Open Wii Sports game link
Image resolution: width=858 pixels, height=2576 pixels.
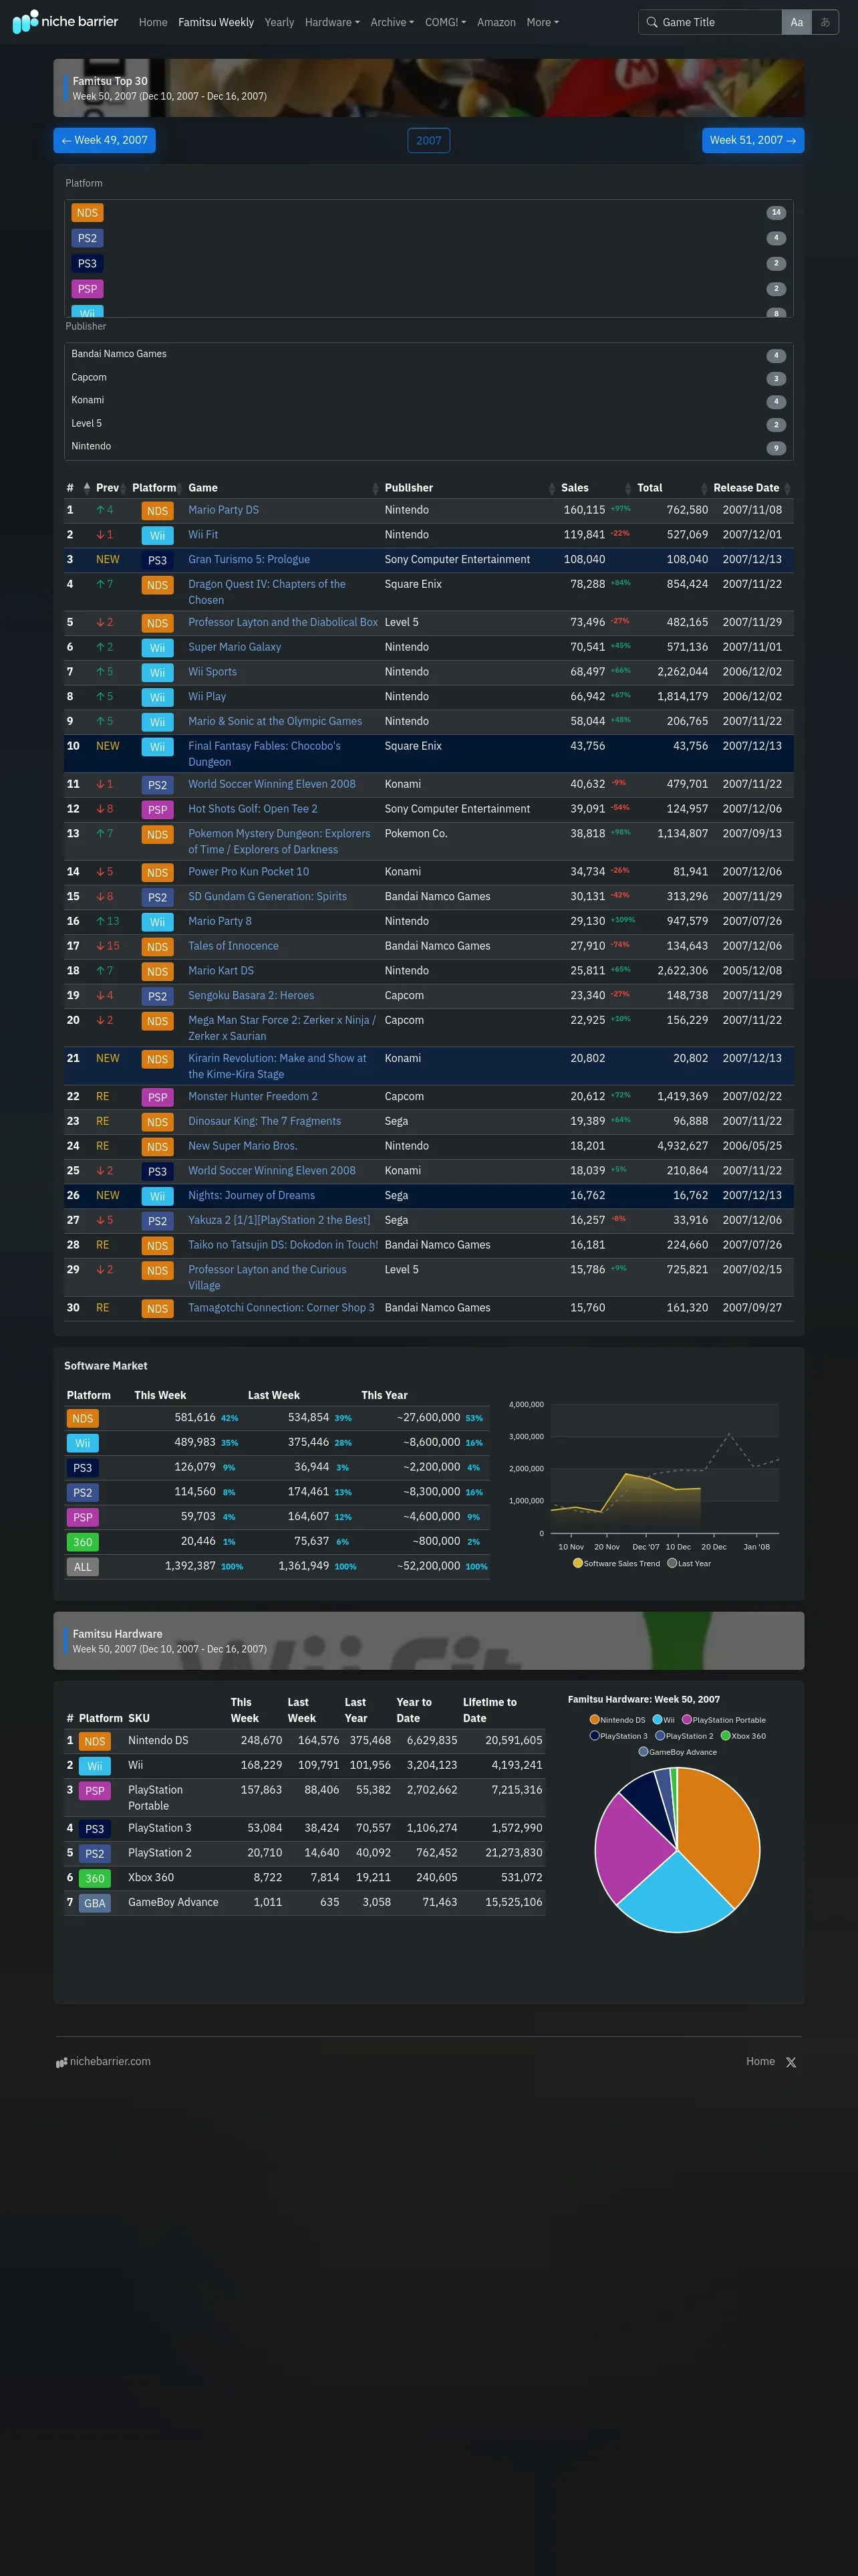coord(212,672)
